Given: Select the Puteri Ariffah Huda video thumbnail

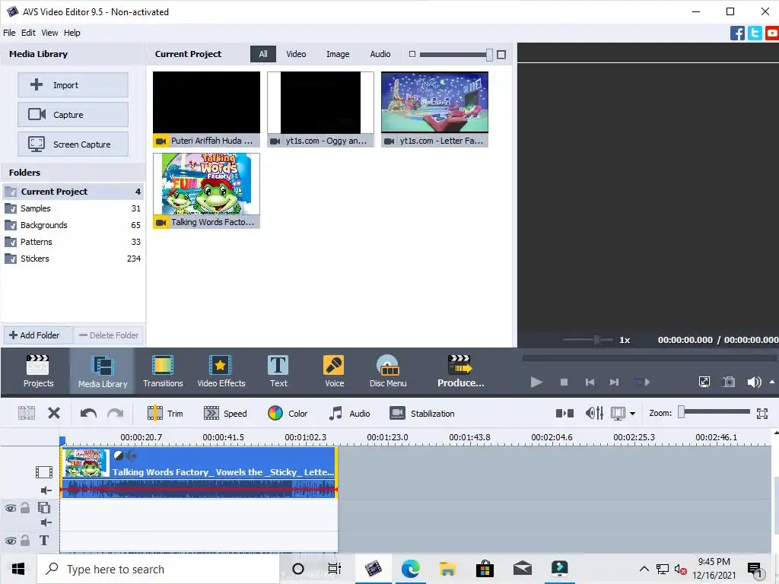Looking at the screenshot, I should point(206,109).
